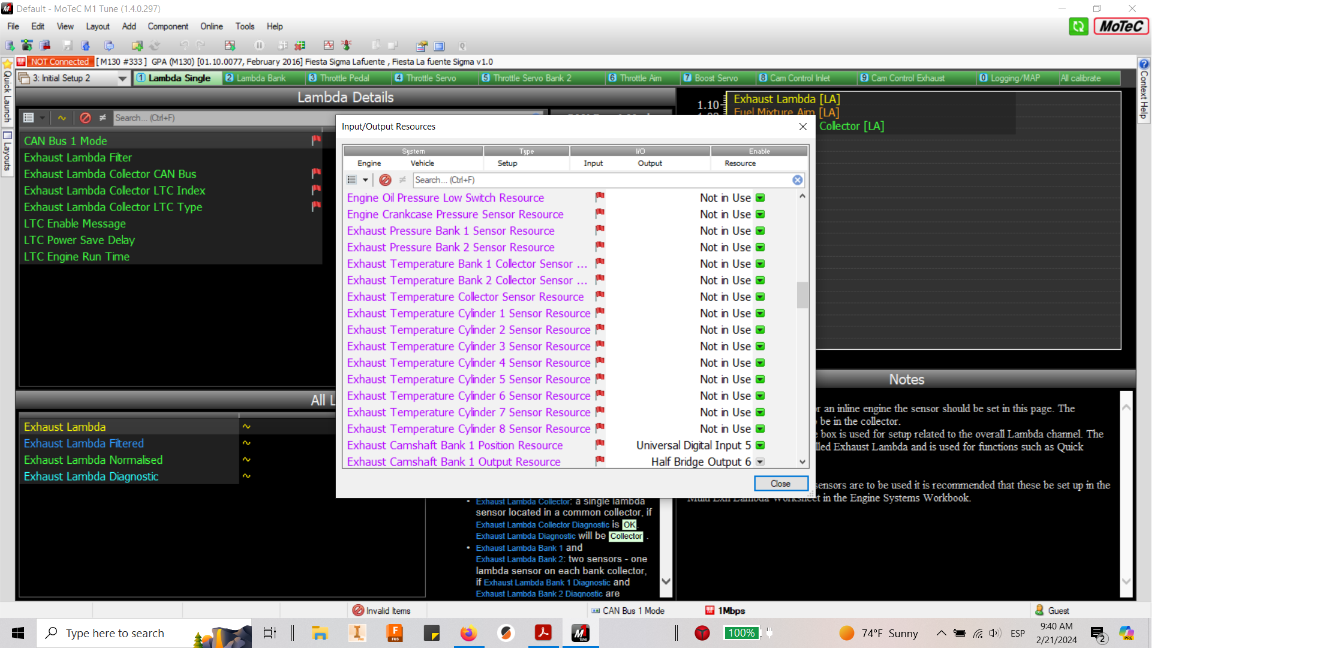Click the invalid items filter icon in dialog
The width and height of the screenshot is (1323, 648).
click(385, 180)
